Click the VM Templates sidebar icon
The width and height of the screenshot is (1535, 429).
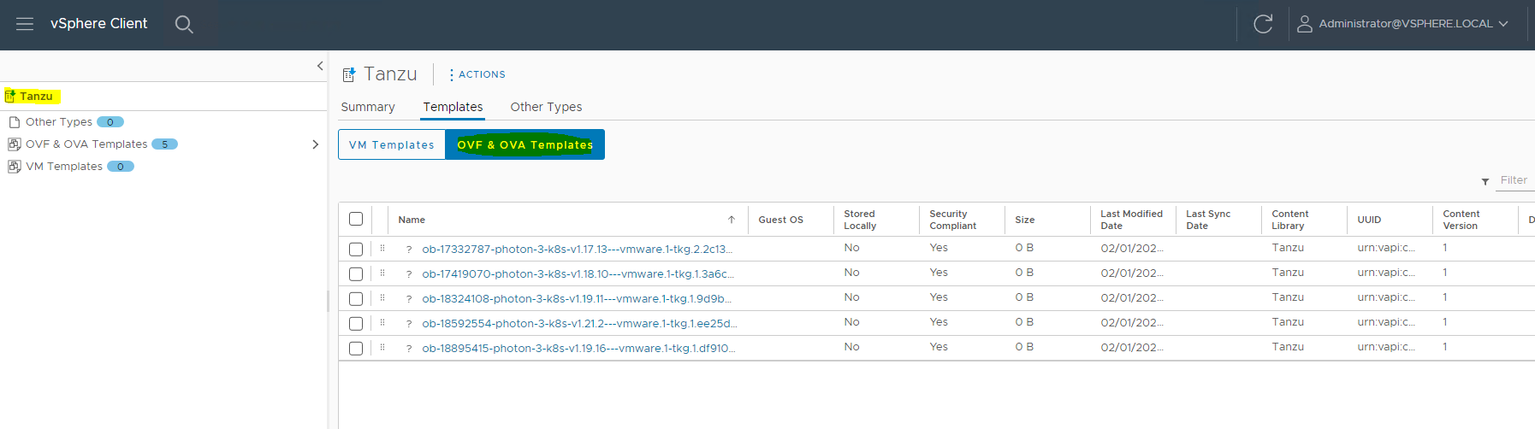pyautogui.click(x=14, y=167)
